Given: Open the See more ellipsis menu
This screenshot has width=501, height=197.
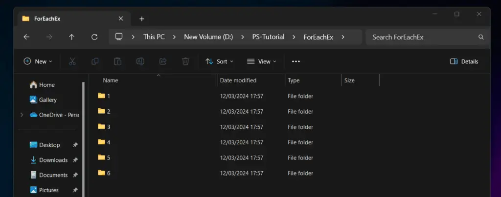Looking at the screenshot, I should [x=296, y=61].
